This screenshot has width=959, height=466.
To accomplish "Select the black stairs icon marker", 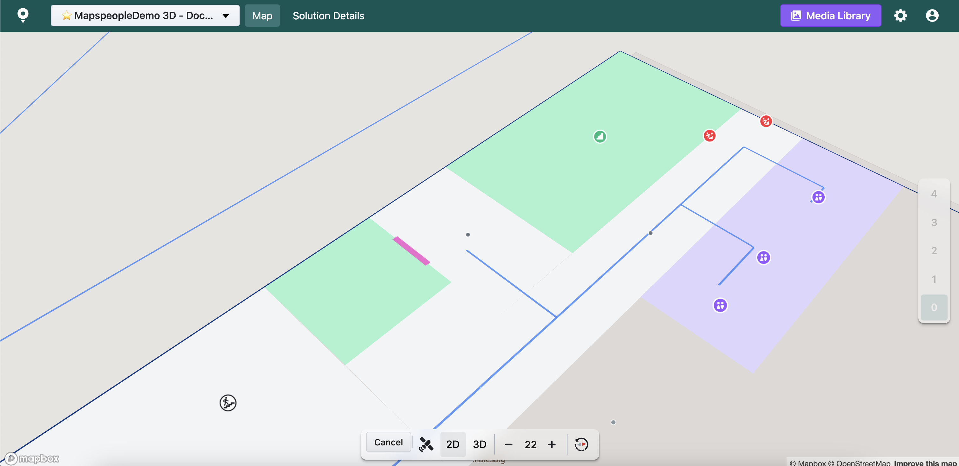I will tap(228, 403).
